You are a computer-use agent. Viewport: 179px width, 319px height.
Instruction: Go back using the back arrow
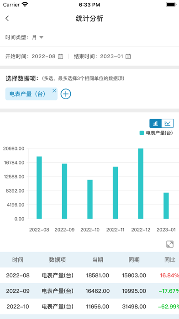click(x=7, y=18)
